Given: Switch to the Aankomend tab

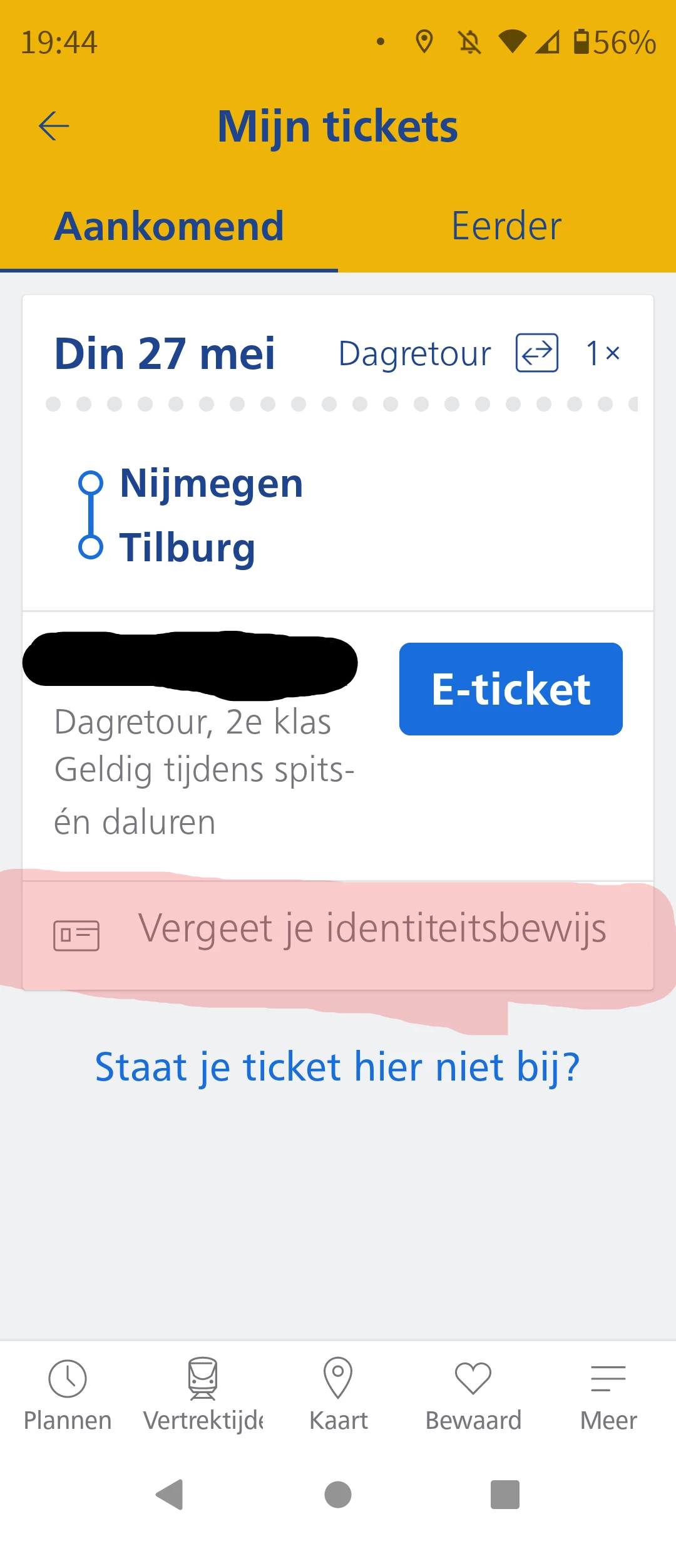Looking at the screenshot, I should point(169,226).
